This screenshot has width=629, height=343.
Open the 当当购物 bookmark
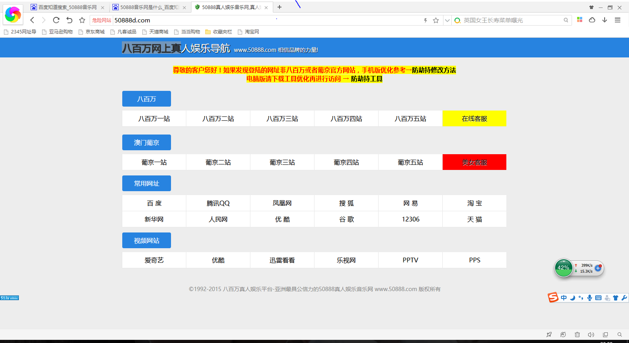pyautogui.click(x=187, y=32)
